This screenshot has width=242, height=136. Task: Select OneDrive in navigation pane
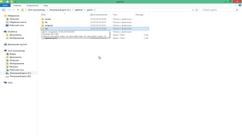[12, 32]
